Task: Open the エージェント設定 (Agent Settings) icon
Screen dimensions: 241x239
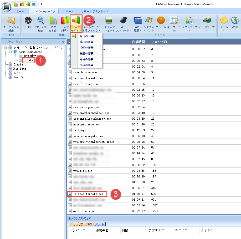Action: 11,24
